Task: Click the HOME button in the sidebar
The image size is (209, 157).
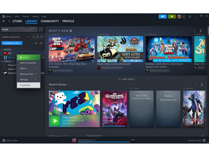Action: (19, 29)
